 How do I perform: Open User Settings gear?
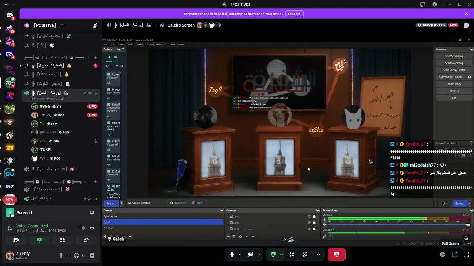coord(92,255)
